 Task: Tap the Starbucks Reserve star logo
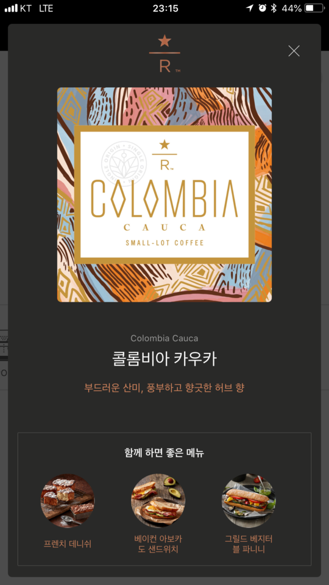tap(164, 54)
